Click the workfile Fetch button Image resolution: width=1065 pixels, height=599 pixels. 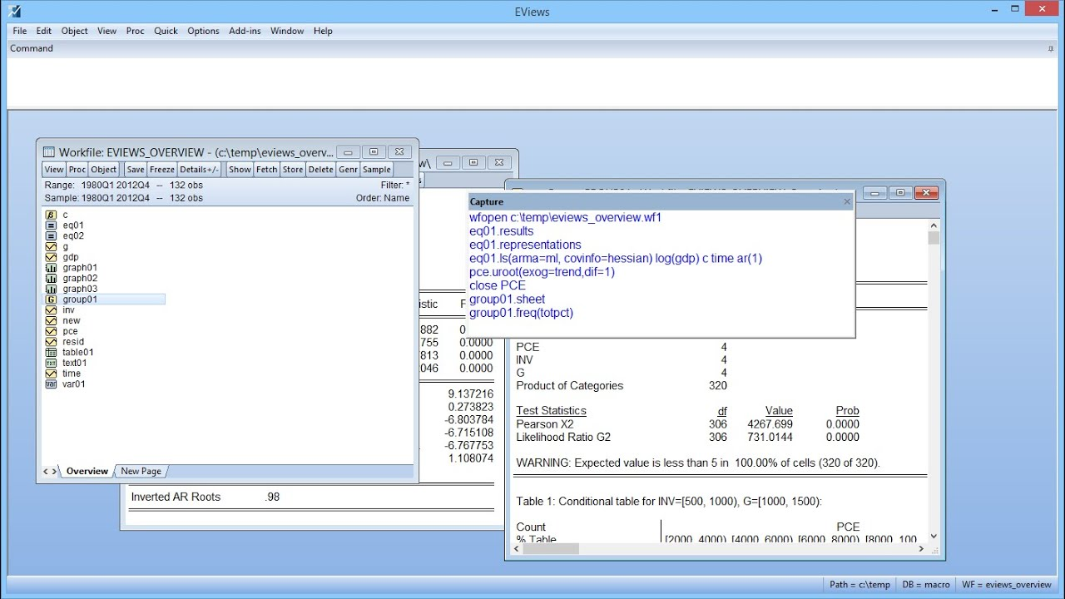point(266,170)
